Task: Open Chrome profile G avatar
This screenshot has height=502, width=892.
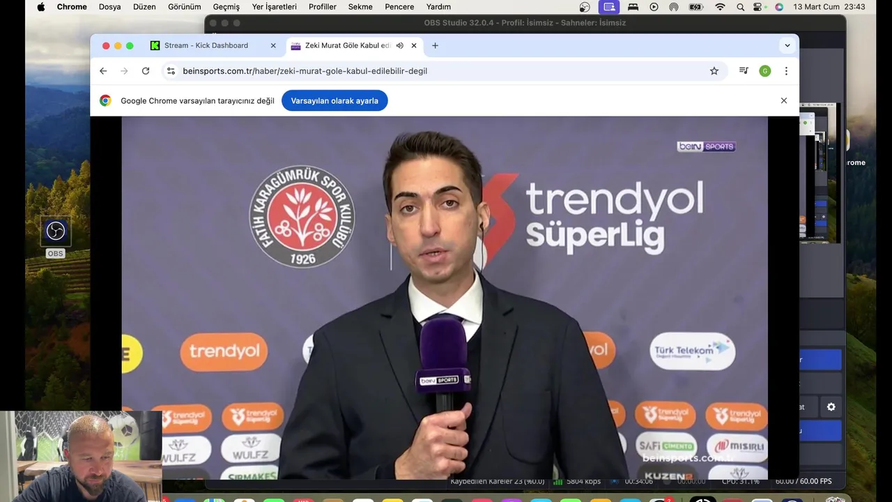Action: pos(765,71)
